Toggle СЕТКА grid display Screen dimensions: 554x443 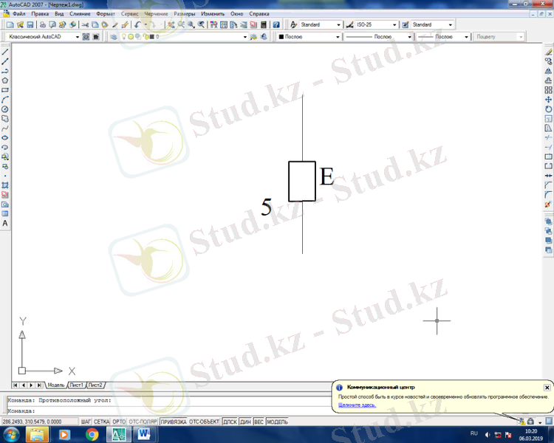[x=101, y=422]
